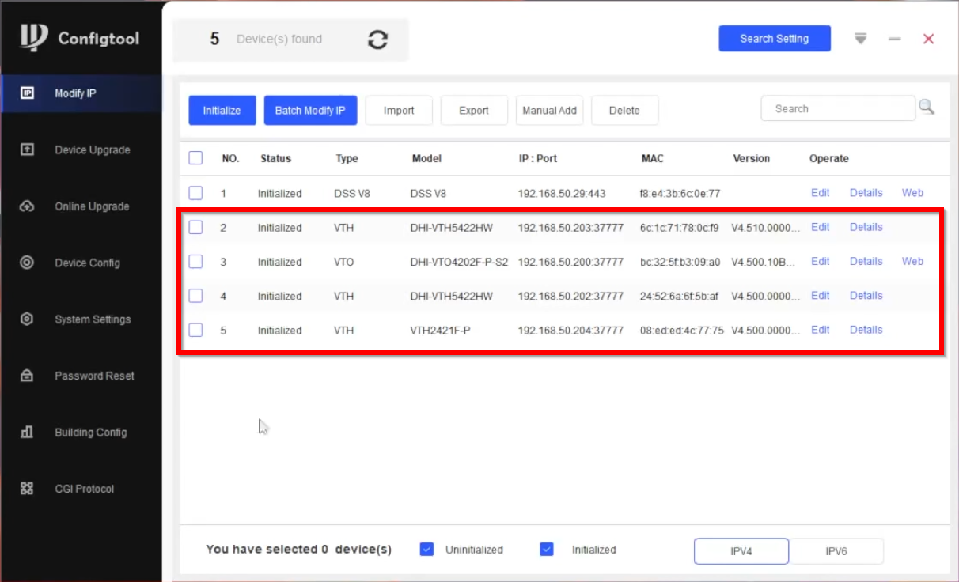Image resolution: width=959 pixels, height=582 pixels.
Task: Check the box for device number 1
Action: point(195,193)
